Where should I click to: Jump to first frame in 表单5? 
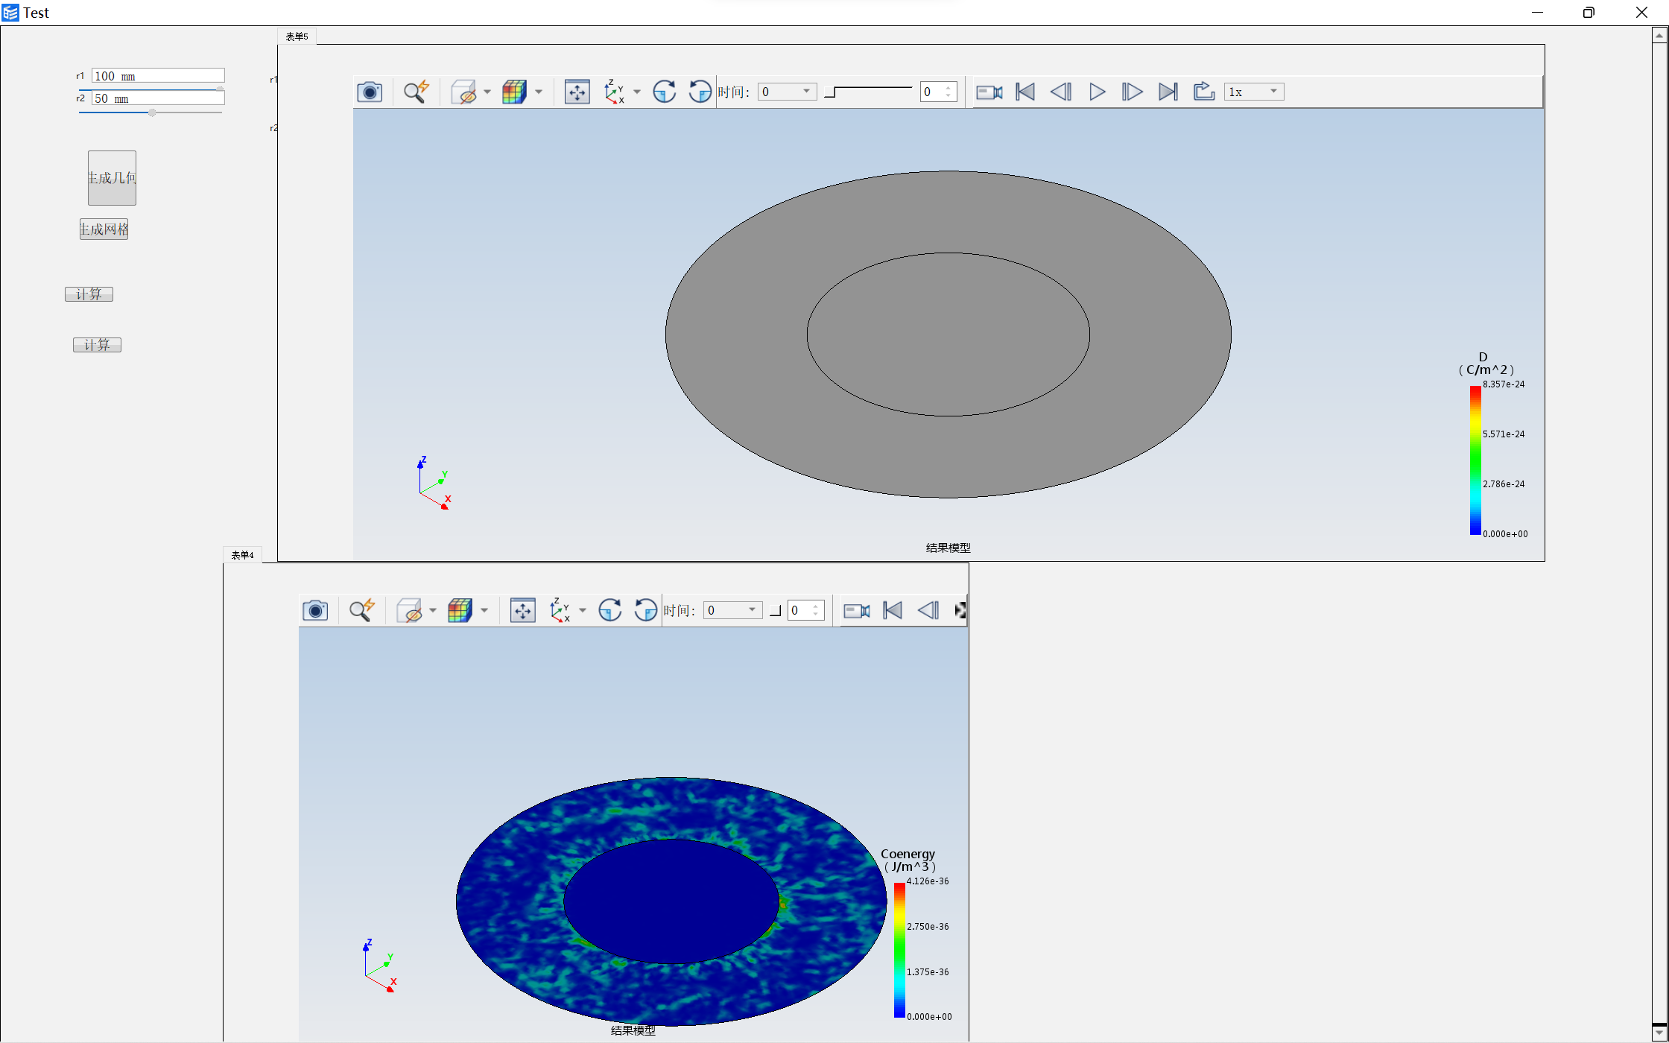click(x=1025, y=92)
